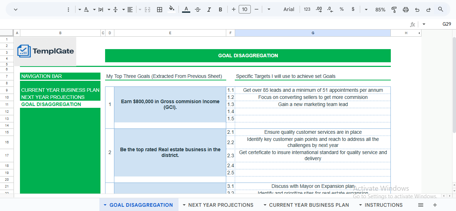Select row 11 header

(7, 104)
